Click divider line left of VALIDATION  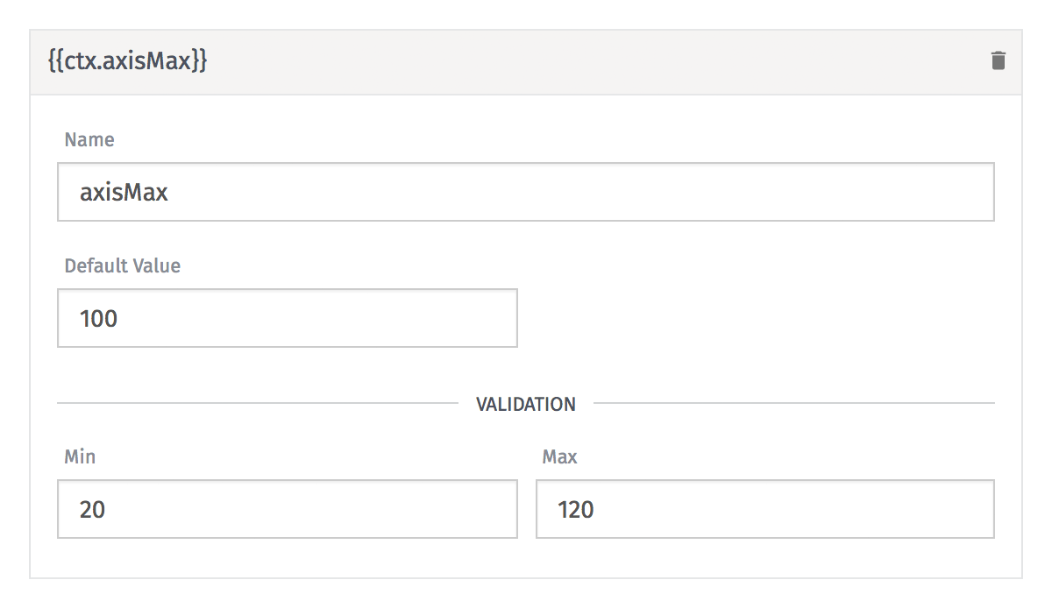point(258,404)
